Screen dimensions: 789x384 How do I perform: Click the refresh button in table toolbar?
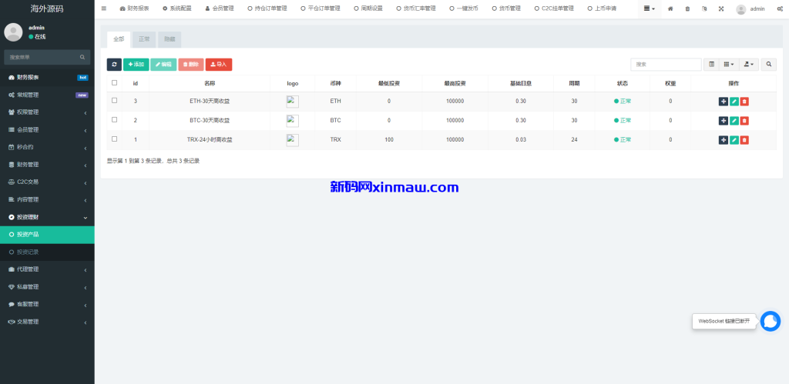(114, 65)
